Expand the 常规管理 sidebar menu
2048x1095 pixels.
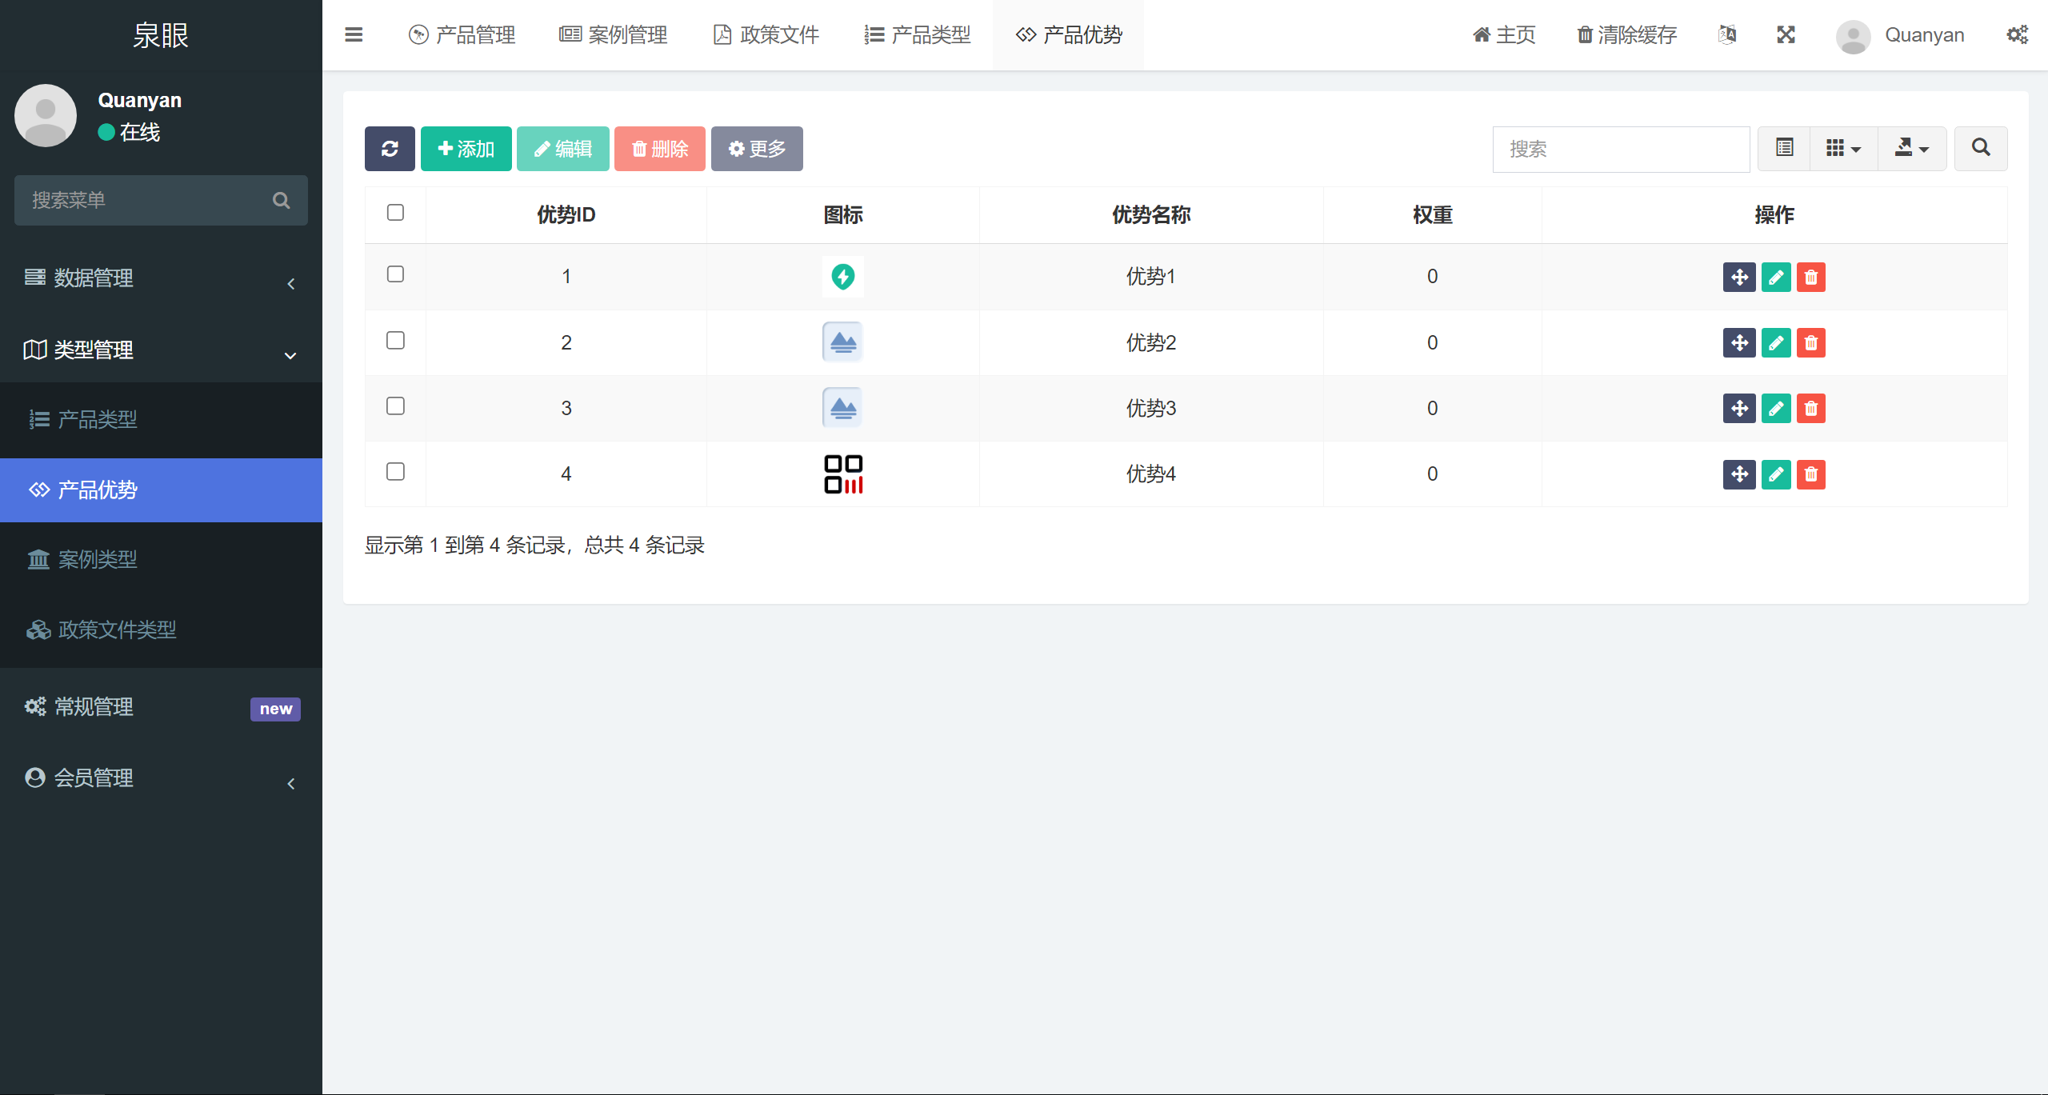(x=161, y=707)
